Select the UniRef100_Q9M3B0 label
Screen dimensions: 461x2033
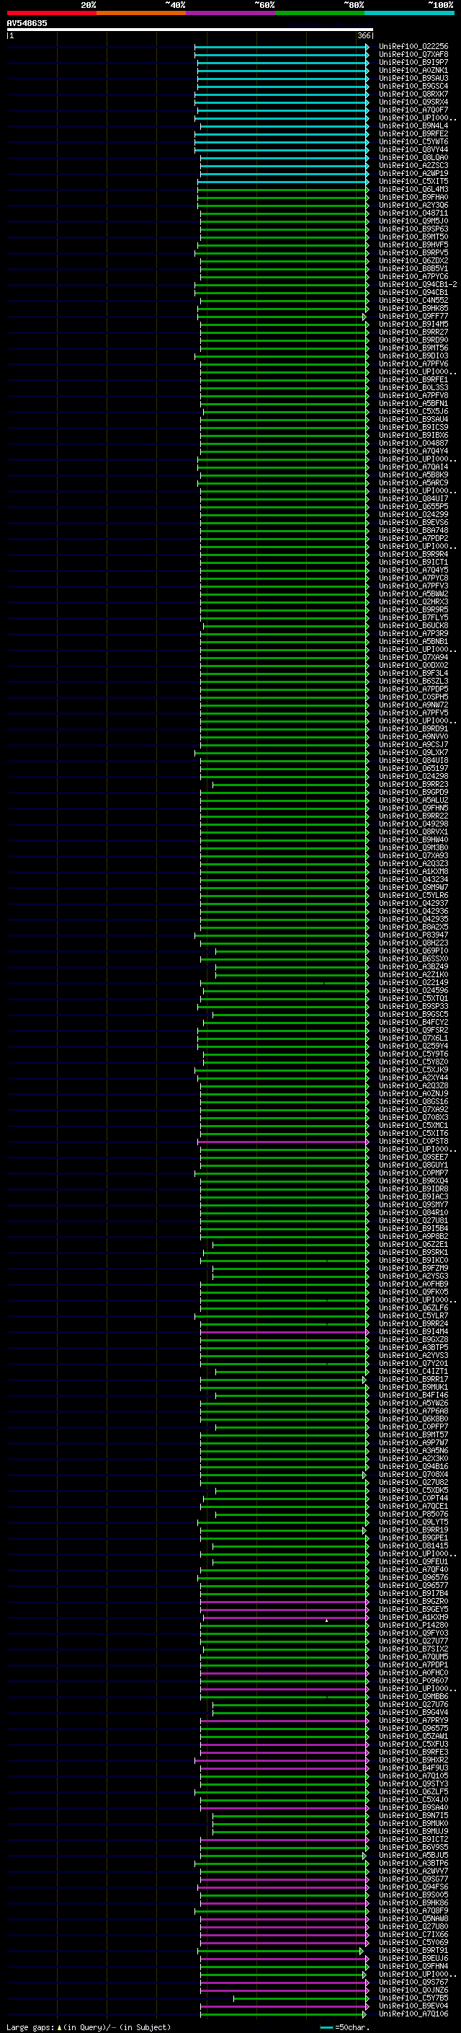tap(413, 847)
